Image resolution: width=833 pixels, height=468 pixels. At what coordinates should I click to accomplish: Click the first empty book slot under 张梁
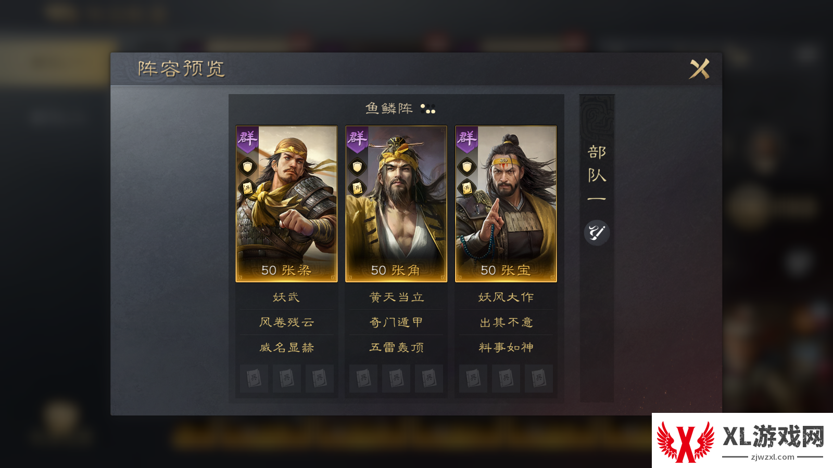click(254, 378)
